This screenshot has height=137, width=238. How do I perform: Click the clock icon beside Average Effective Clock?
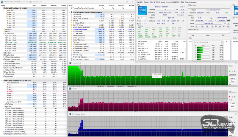tap(3, 59)
